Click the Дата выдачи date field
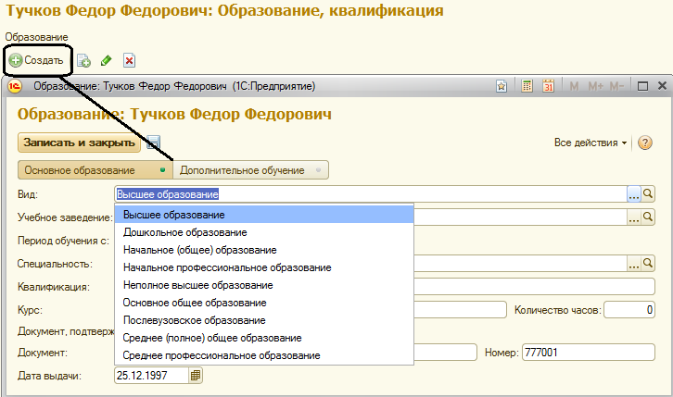Image resolution: width=673 pixels, height=397 pixels. (151, 376)
